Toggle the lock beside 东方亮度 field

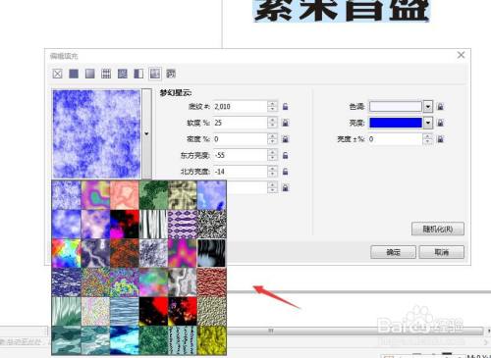[x=286, y=155]
